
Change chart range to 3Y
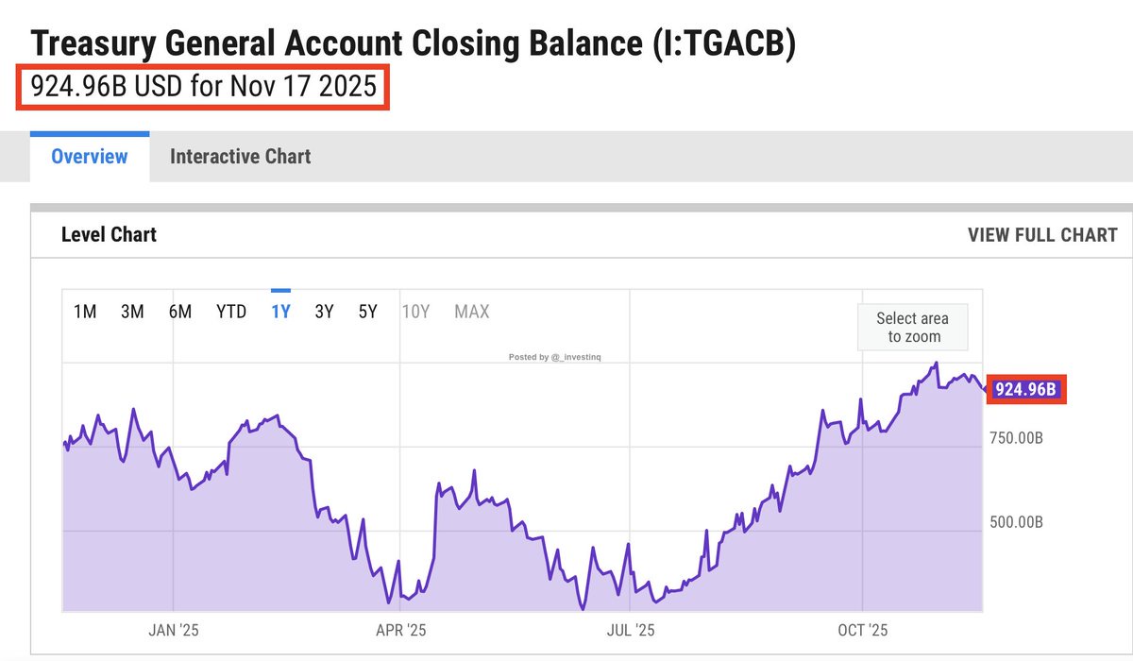[x=324, y=312]
